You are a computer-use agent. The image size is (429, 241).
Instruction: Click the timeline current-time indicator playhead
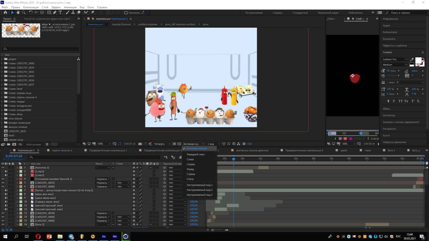tap(234, 159)
